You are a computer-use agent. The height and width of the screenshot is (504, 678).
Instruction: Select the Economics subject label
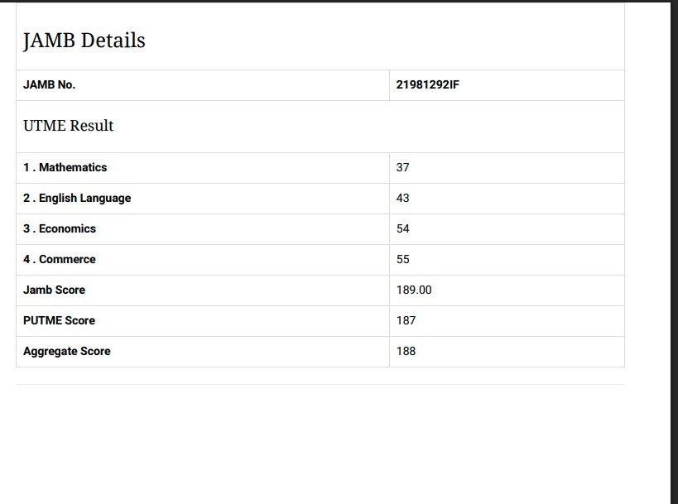click(x=60, y=228)
